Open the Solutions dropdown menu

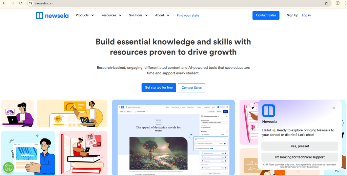tap(138, 15)
